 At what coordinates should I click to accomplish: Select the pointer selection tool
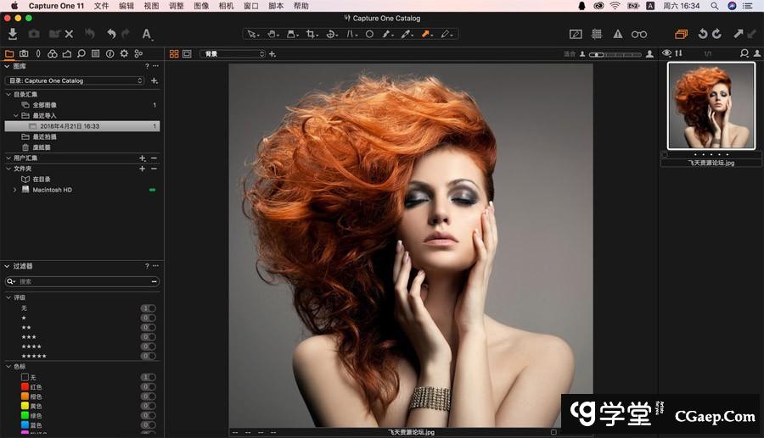tap(252, 34)
